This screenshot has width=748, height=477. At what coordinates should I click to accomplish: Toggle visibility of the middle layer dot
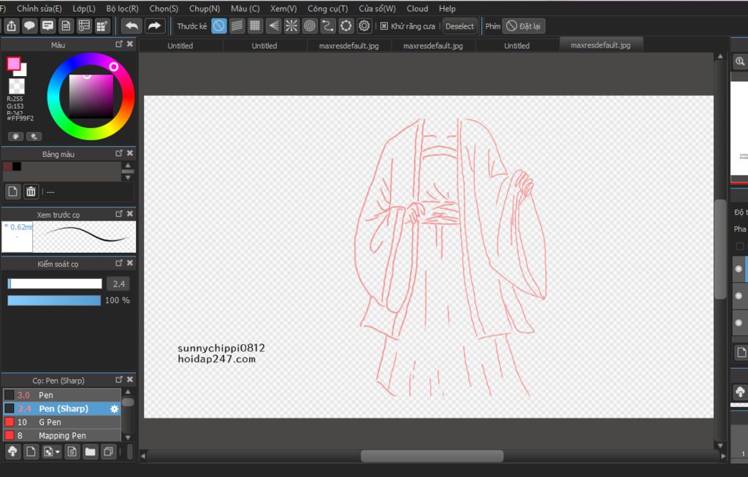click(x=739, y=296)
